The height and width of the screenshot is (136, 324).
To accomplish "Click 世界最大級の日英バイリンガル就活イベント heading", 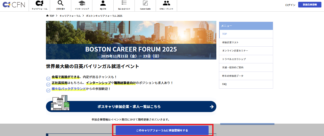I will point(92,66).
